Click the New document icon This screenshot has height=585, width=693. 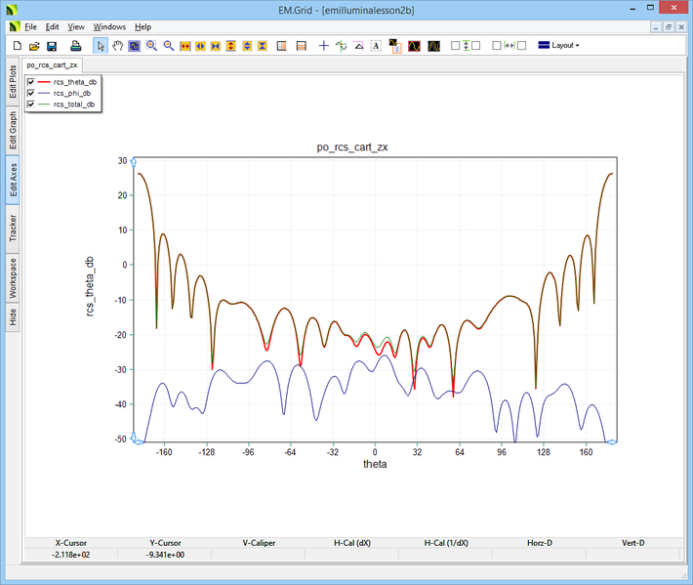18,46
